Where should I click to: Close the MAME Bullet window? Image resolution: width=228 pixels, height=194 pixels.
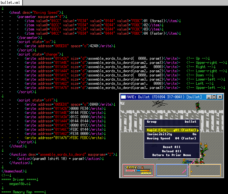(x=220, y=97)
